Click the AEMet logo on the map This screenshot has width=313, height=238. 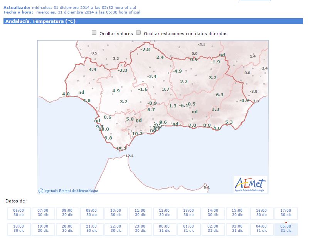tap(250, 184)
